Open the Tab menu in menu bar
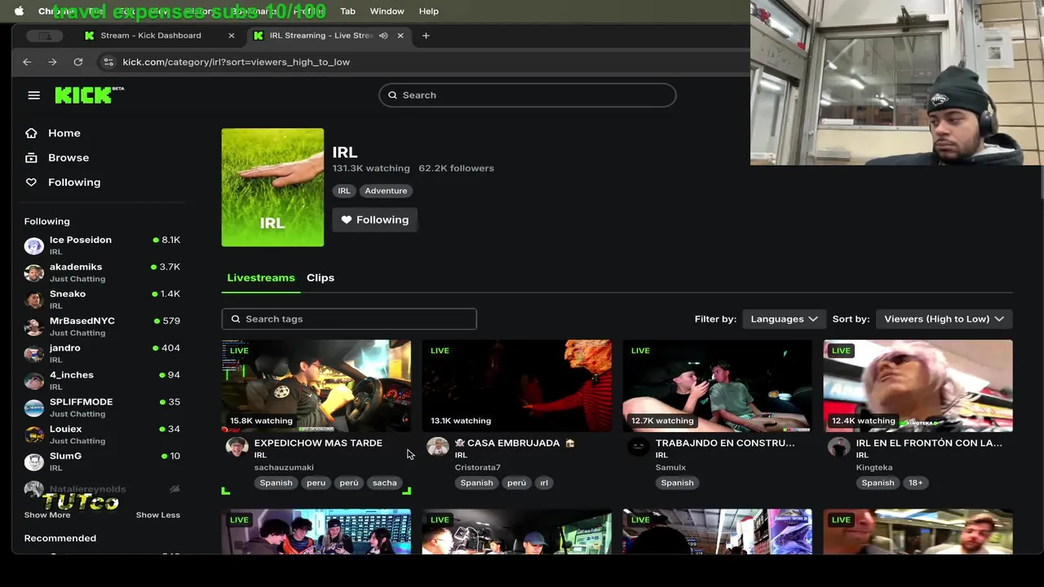 click(347, 11)
